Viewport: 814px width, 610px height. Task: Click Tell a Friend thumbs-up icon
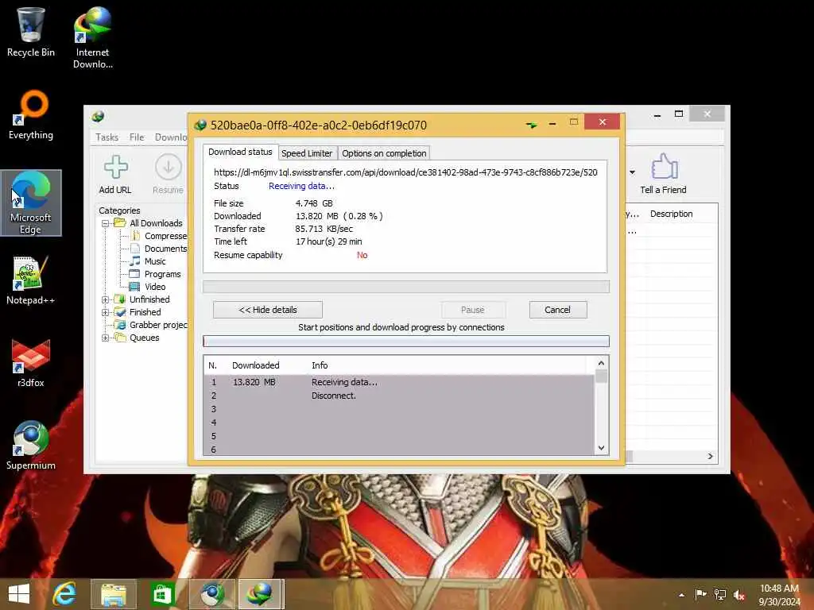pyautogui.click(x=664, y=175)
